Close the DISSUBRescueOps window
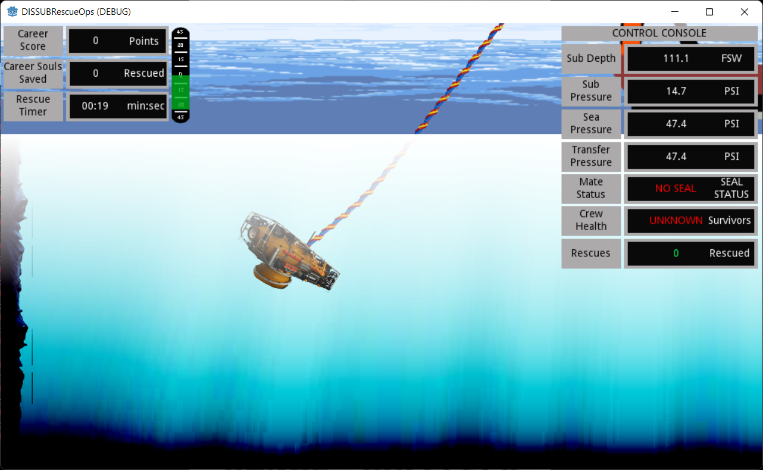Screen dimensions: 763x470 click(745, 11)
